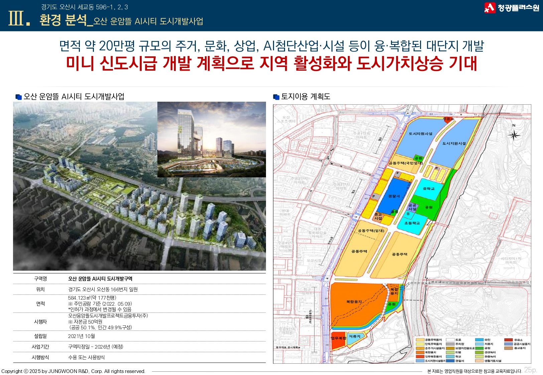Select the 하천 legend swatch

pos(480,340)
